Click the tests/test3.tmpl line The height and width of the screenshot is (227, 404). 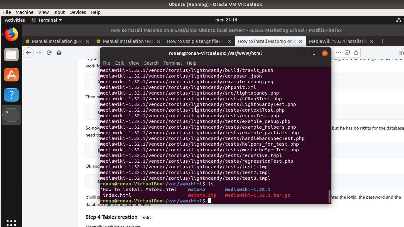pyautogui.click(x=185, y=178)
